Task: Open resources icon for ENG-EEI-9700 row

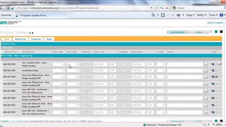Action: tap(213, 84)
